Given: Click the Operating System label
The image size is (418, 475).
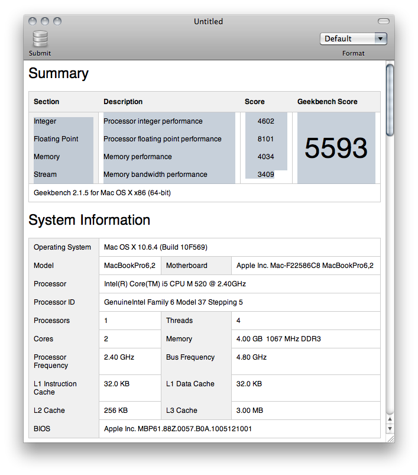Looking at the screenshot, I should [x=62, y=247].
